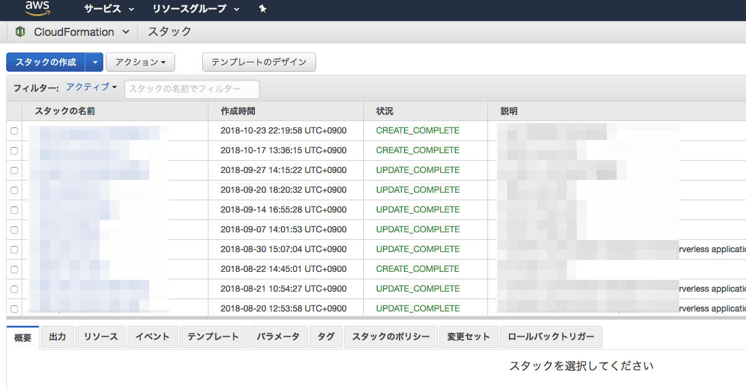This screenshot has height=390, width=746.
Task: Switch to the テンプレート tab
Action: point(213,337)
